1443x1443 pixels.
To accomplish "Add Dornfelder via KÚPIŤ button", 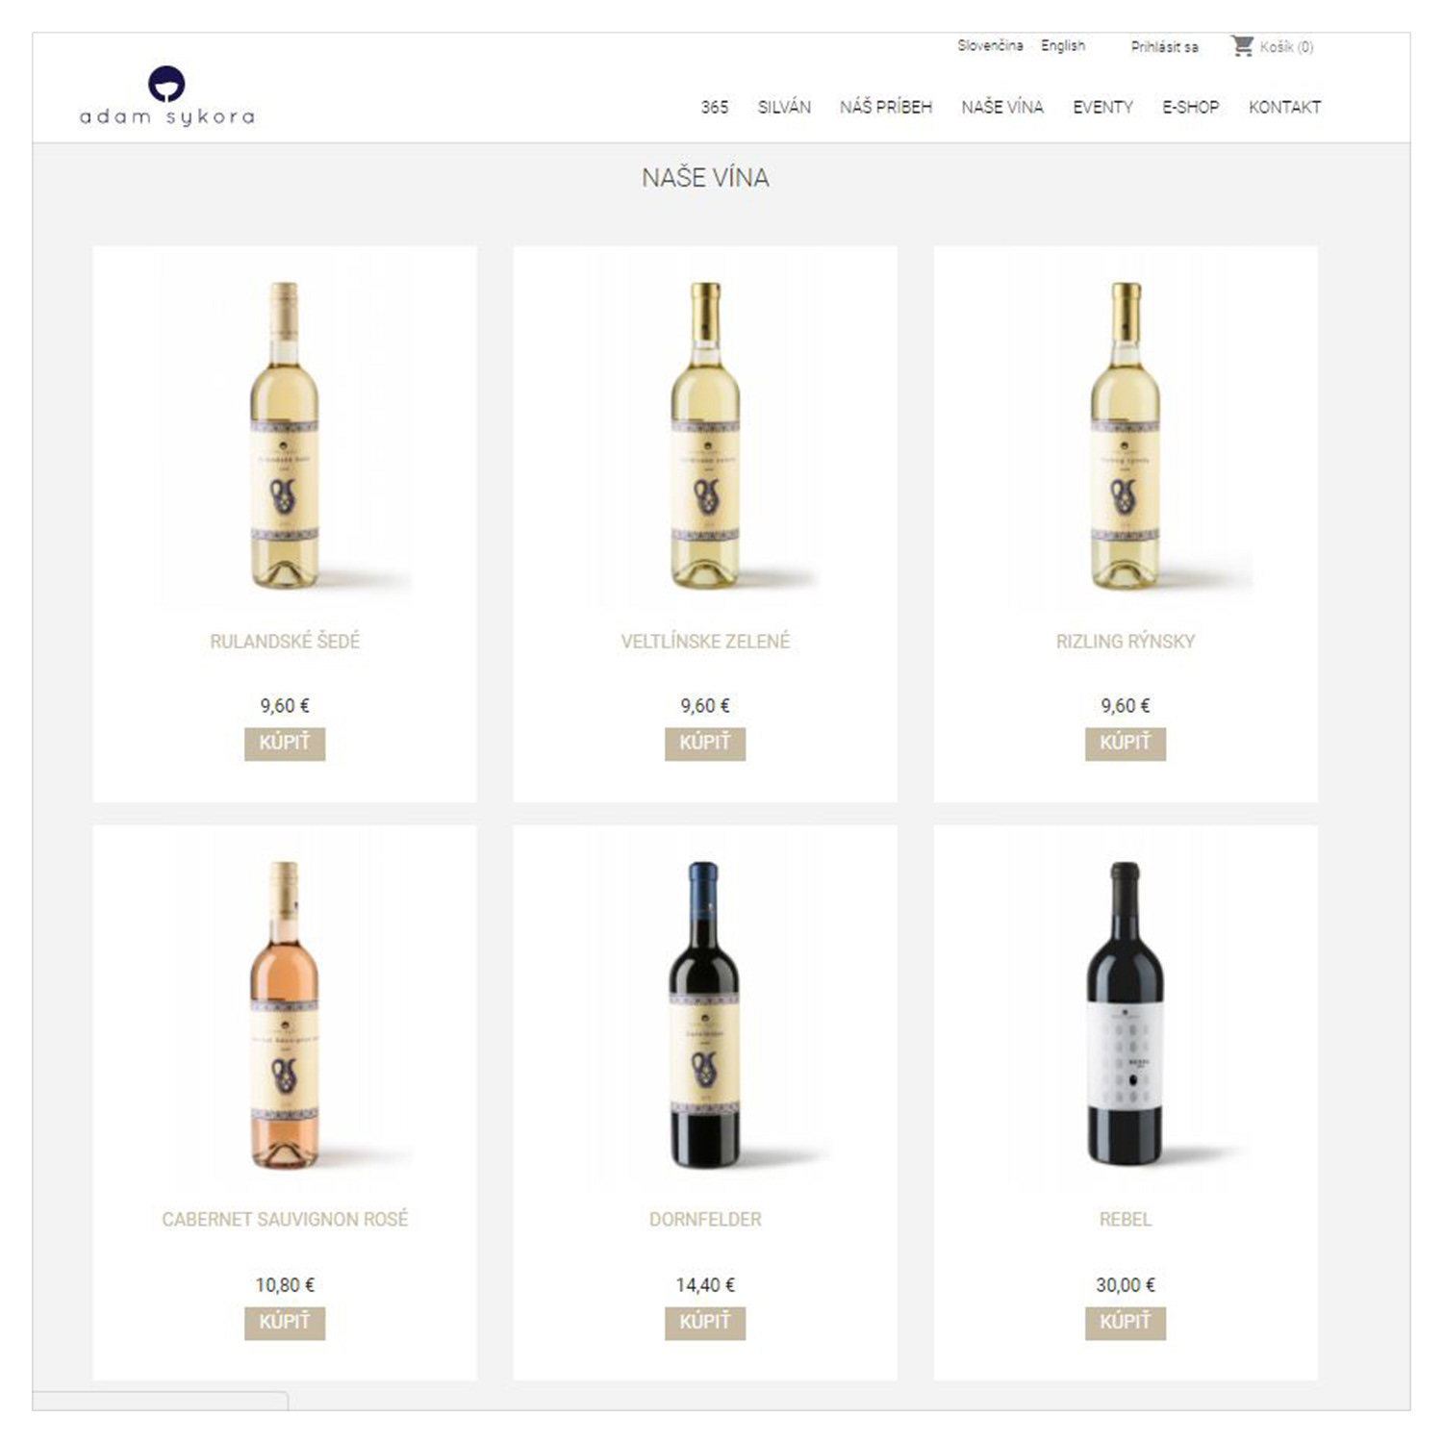I will [705, 1322].
